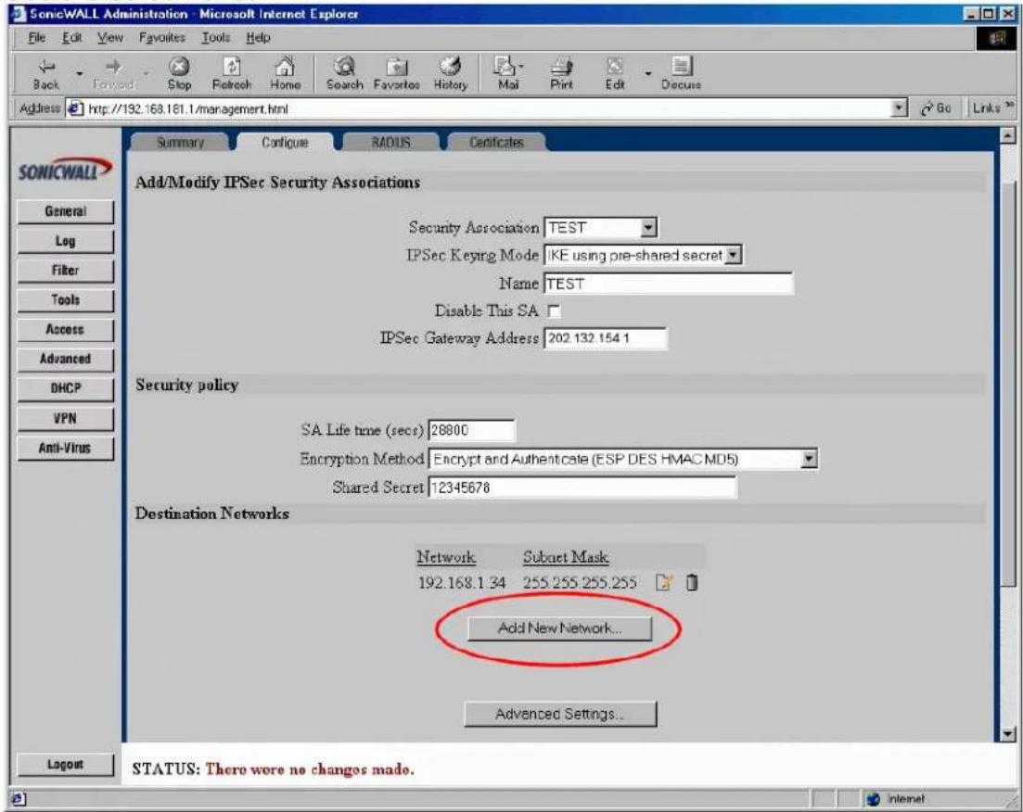Open the Advanced sidebar section
Screen dimensions: 1023x812
pos(65,360)
